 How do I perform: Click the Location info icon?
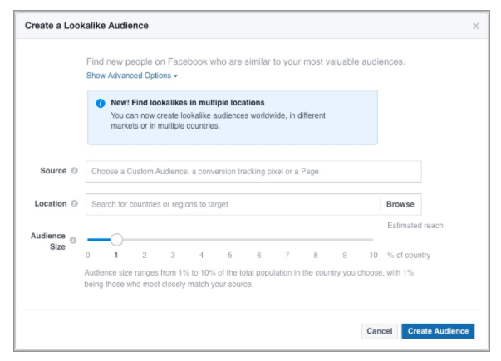[75, 203]
